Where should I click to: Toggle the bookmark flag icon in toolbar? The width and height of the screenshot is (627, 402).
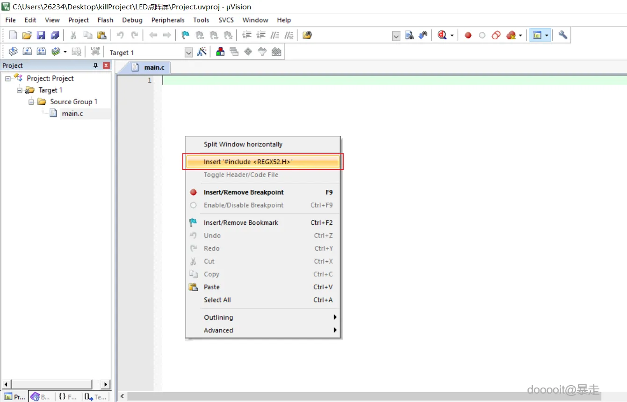185,35
